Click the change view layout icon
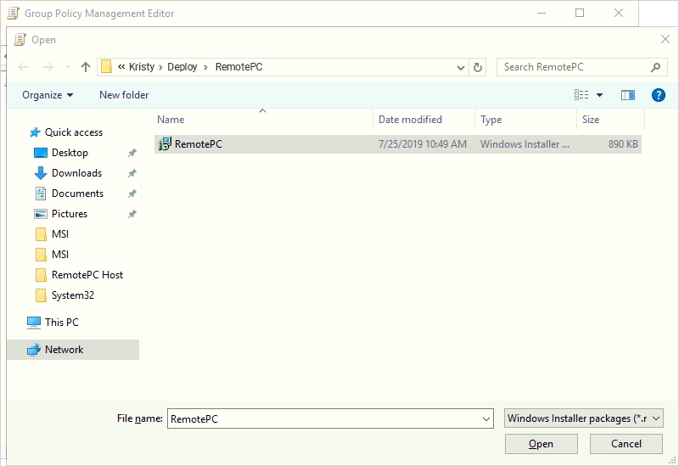The height and width of the screenshot is (466, 679). pyautogui.click(x=581, y=95)
